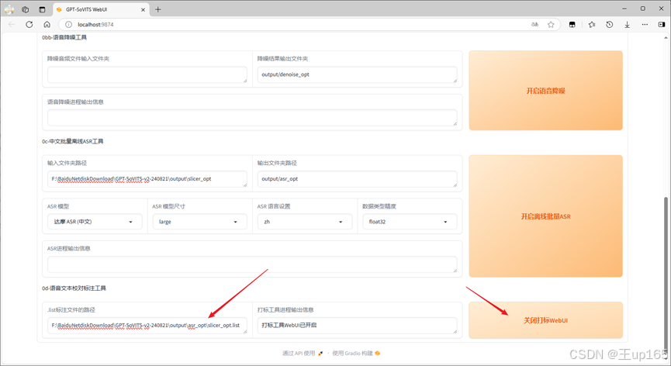Open the 通过 API 使用 link
Image resolution: width=671 pixels, height=366 pixels.
point(302,353)
